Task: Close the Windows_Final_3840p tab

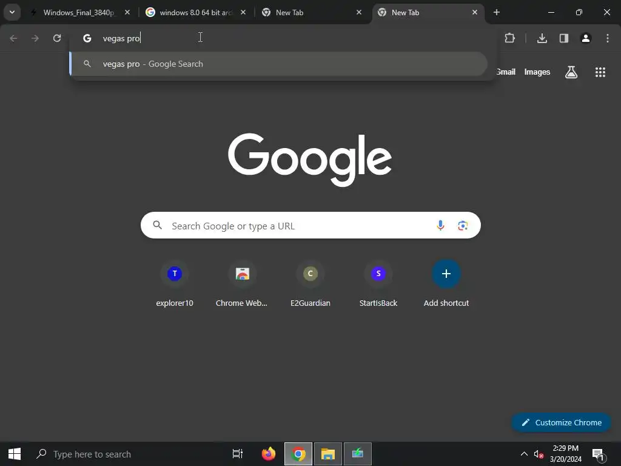Action: [x=127, y=13]
